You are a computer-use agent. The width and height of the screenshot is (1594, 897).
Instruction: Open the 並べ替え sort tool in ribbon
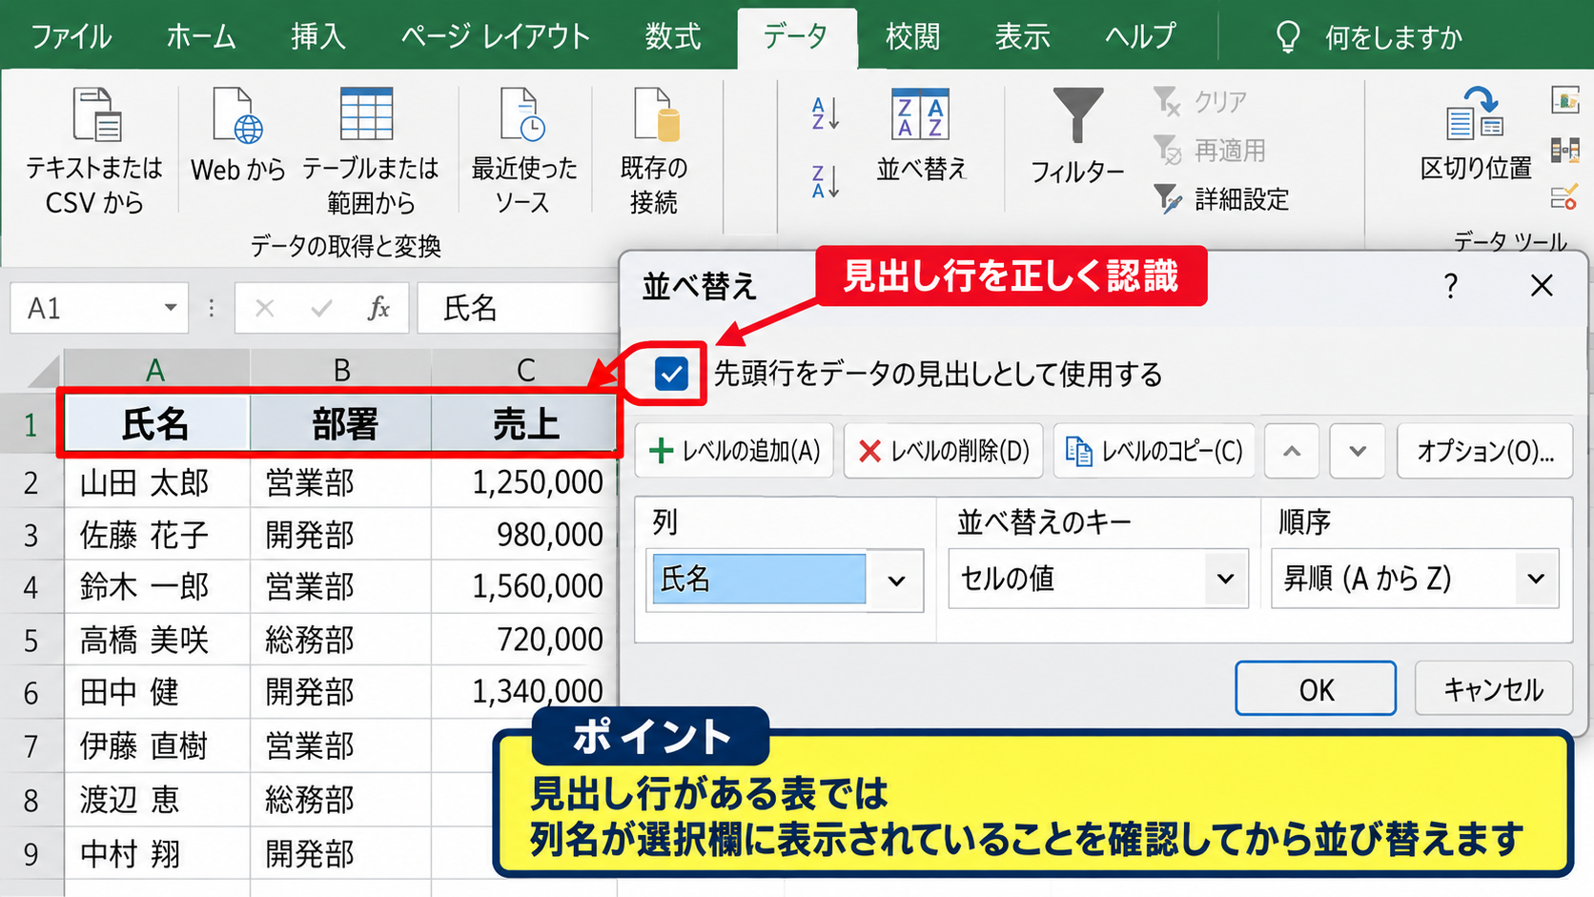click(920, 135)
